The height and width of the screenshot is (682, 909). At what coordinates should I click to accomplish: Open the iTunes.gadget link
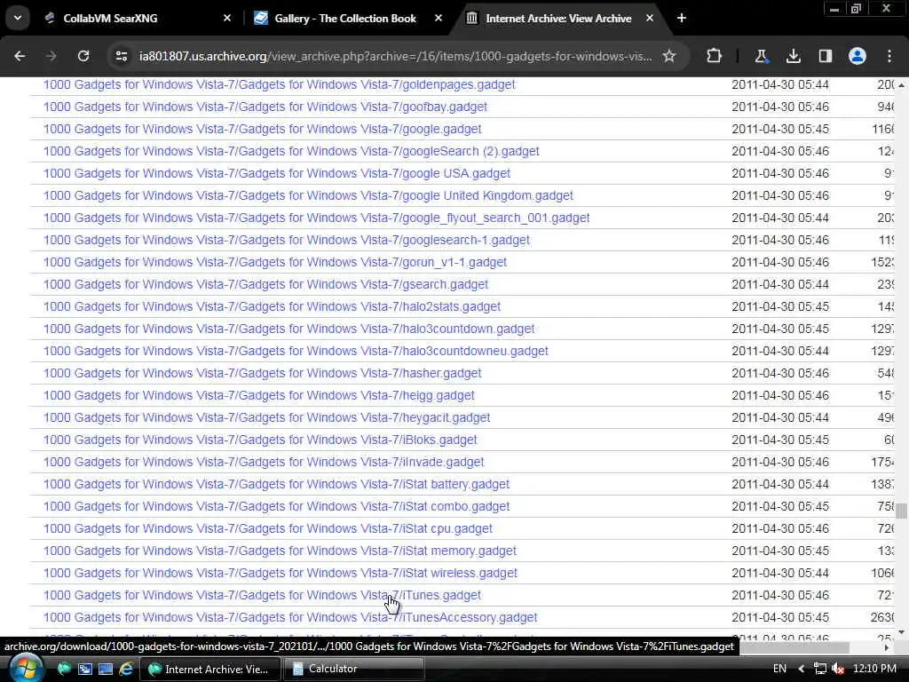(262, 595)
